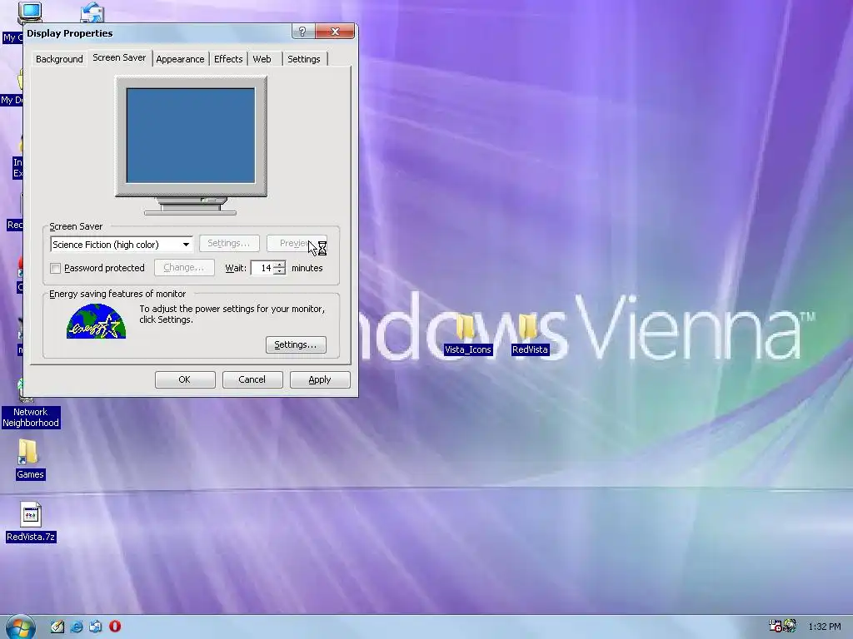Increase the Wait minutes with up arrow
The image size is (853, 639).
click(x=280, y=265)
